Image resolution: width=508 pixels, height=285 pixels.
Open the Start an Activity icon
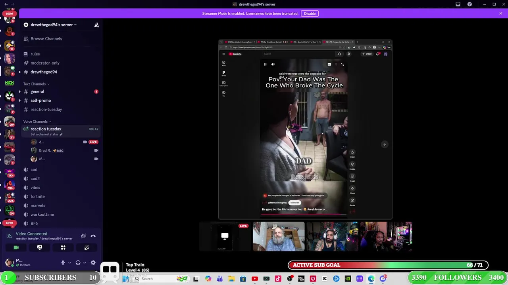63,247
